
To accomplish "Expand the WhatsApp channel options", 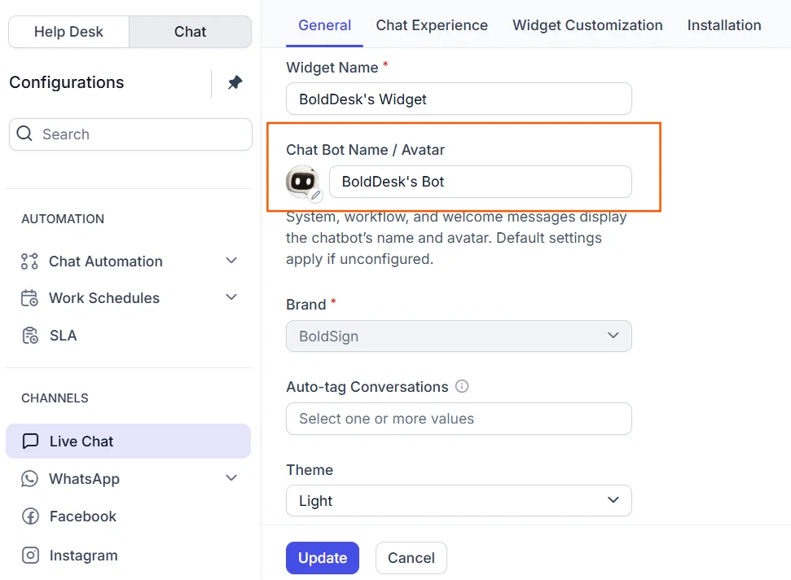I will (x=231, y=478).
